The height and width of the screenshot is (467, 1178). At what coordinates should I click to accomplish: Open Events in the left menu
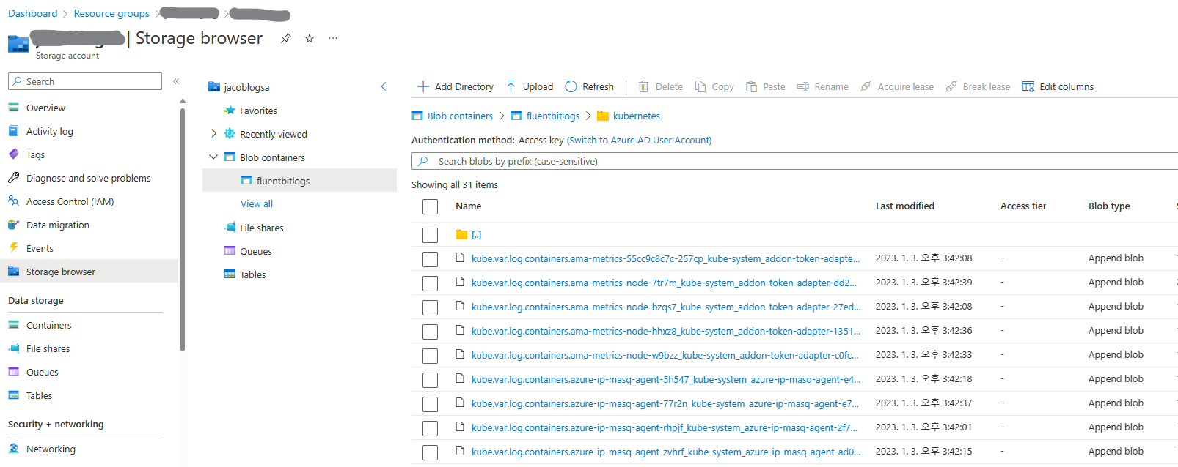tap(40, 248)
